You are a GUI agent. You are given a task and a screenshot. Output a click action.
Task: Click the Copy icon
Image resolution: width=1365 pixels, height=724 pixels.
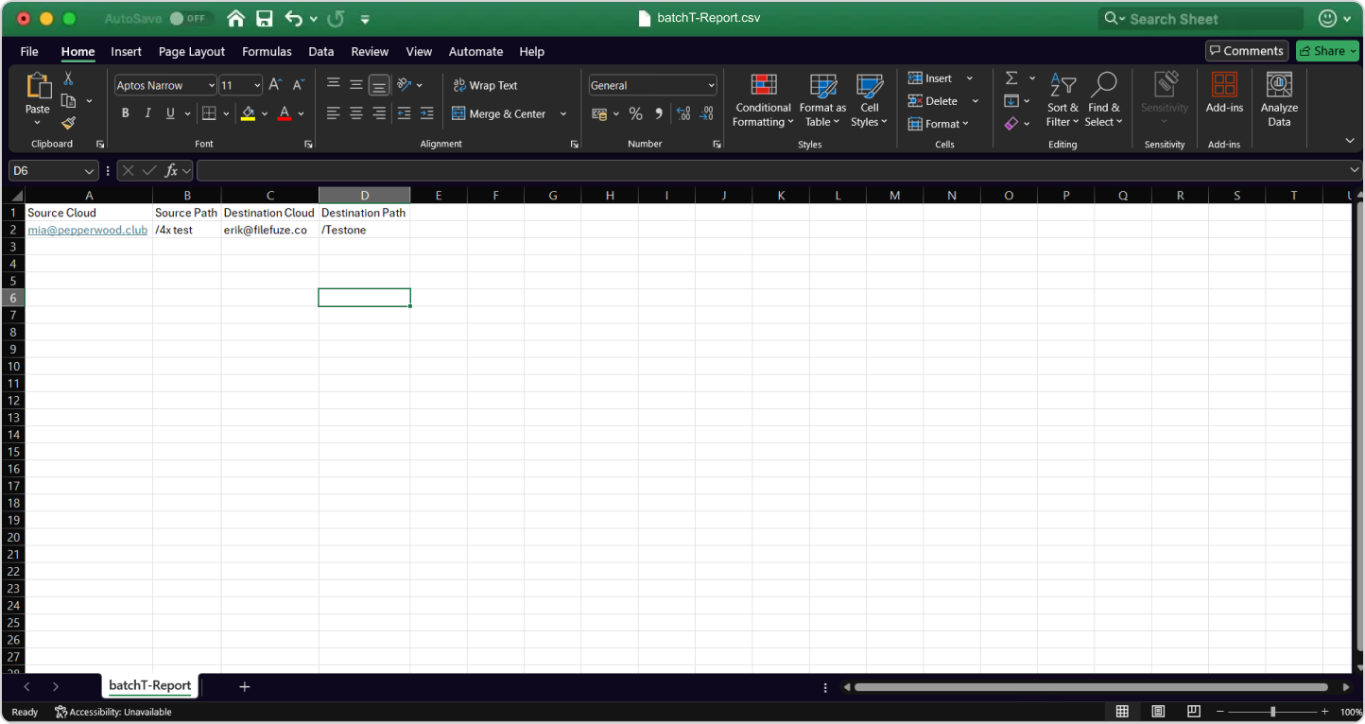point(68,100)
